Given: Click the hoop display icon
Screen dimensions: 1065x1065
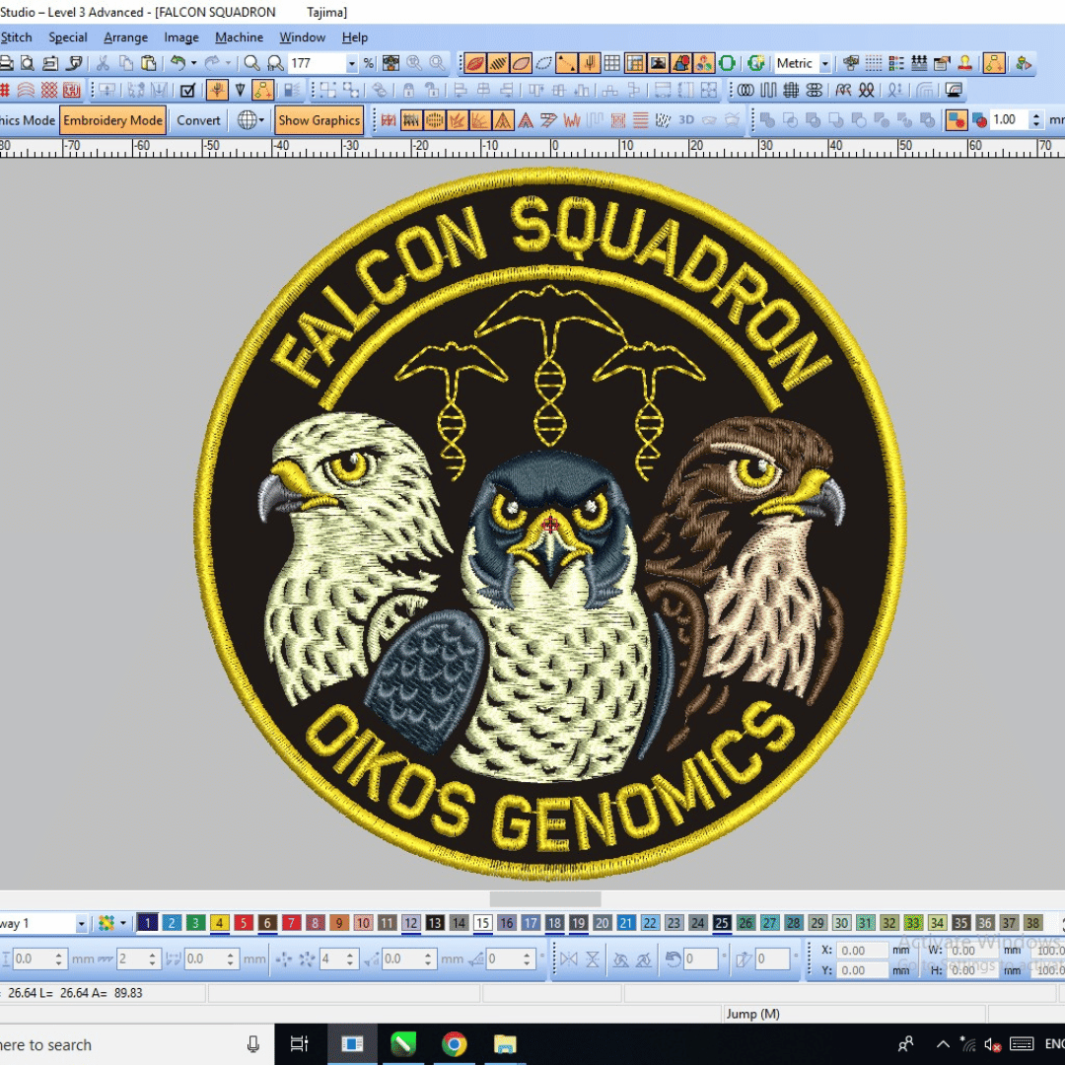Looking at the screenshot, I should tap(728, 63).
